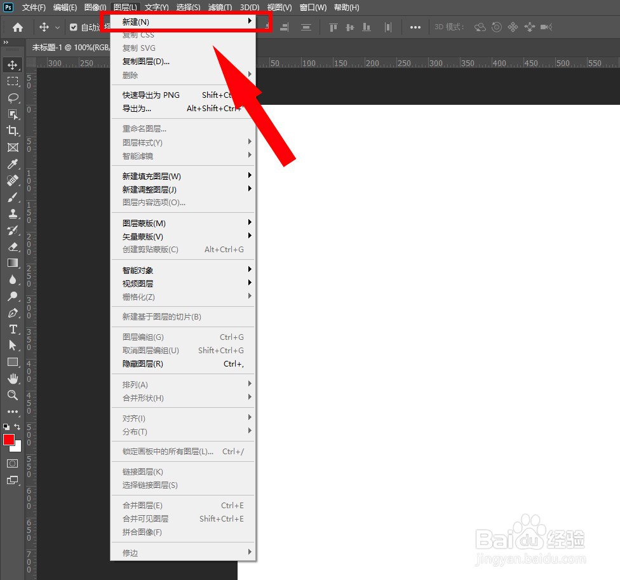Select the Crop tool

(x=13, y=131)
